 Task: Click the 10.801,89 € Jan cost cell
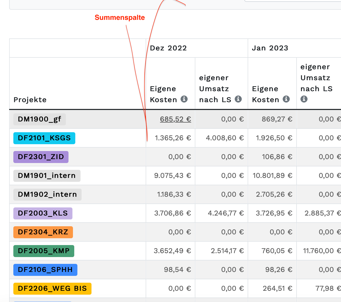(272, 176)
